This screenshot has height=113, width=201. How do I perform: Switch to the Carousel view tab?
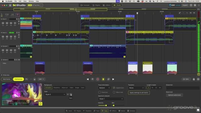coord(85,5)
